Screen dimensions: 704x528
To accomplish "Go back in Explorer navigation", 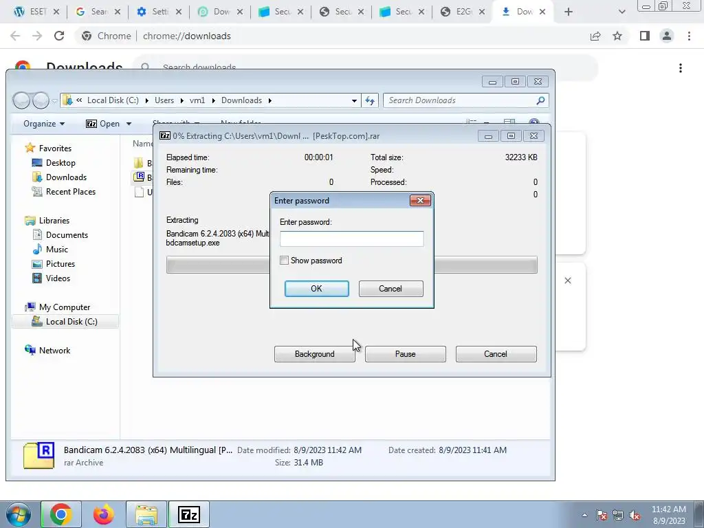I will point(21,100).
